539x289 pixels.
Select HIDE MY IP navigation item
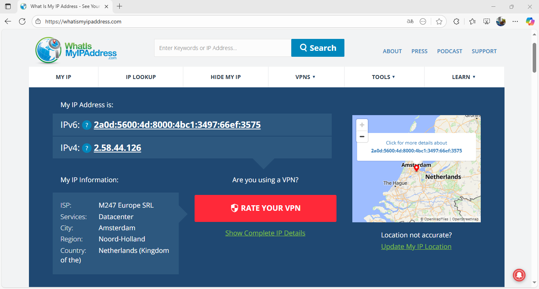point(226,77)
